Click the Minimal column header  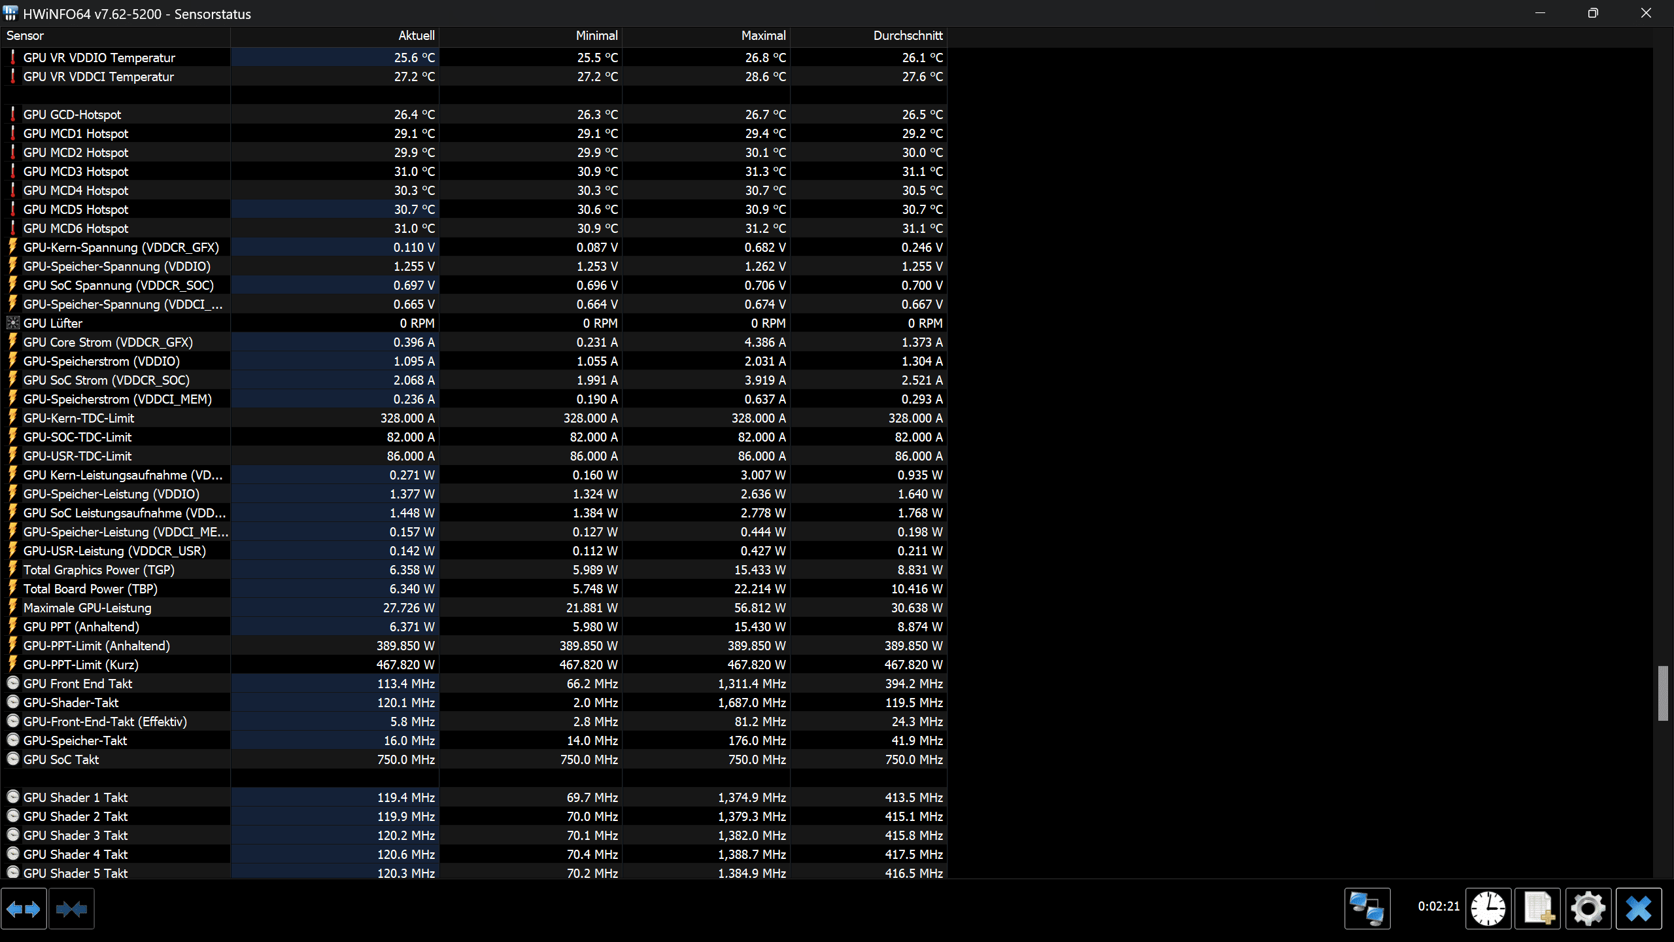[x=596, y=35]
